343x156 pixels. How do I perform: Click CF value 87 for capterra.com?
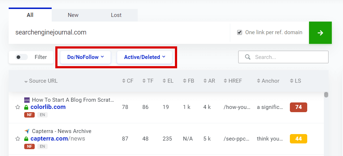(x=125, y=139)
